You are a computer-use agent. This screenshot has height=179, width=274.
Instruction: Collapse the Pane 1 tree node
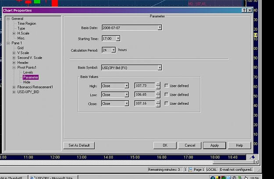(8, 43)
